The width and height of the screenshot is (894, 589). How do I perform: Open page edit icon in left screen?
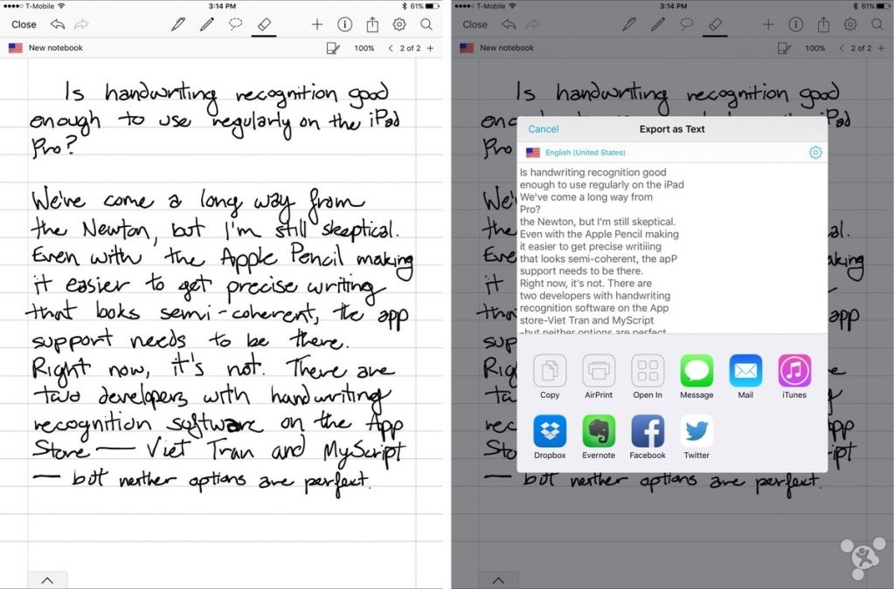click(333, 48)
